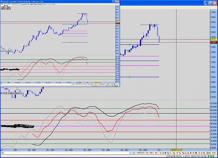
Task: Click the blue magnifier icon in small window toolbar
Action: pos(108,84)
